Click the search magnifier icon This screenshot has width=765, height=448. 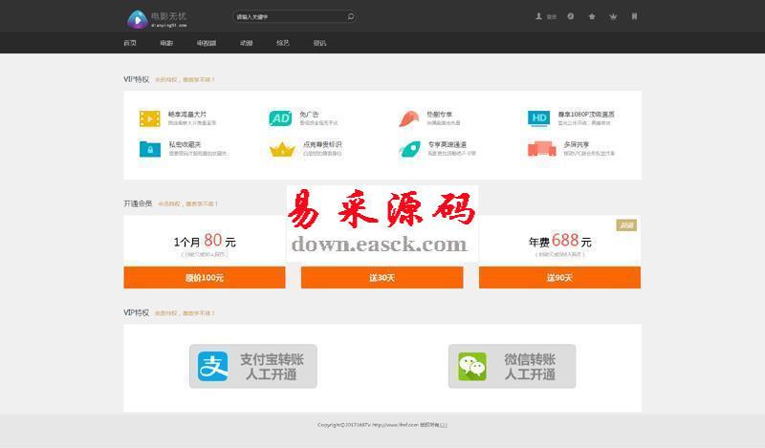click(351, 16)
